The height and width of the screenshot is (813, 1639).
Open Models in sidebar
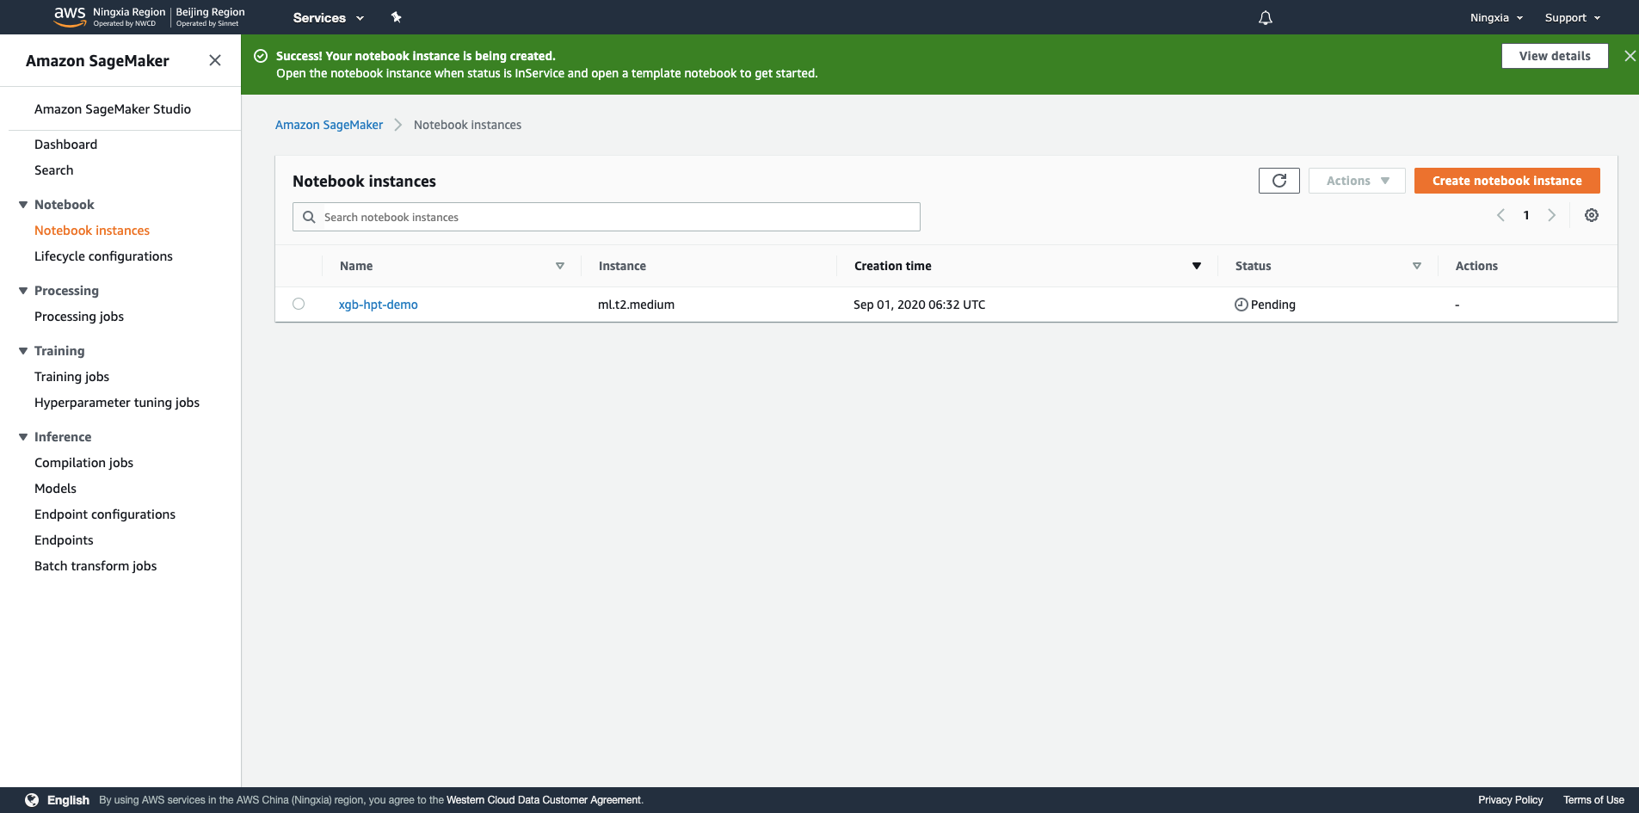[55, 489]
